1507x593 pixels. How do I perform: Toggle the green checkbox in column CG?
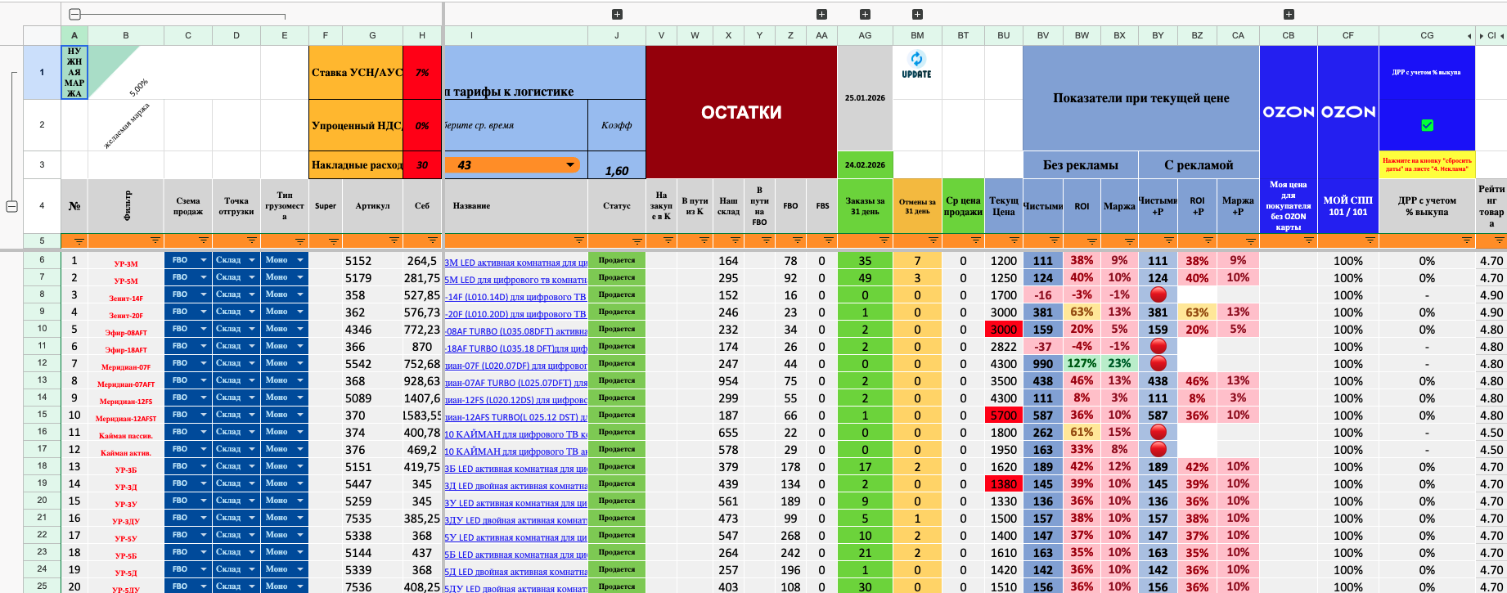point(1428,125)
